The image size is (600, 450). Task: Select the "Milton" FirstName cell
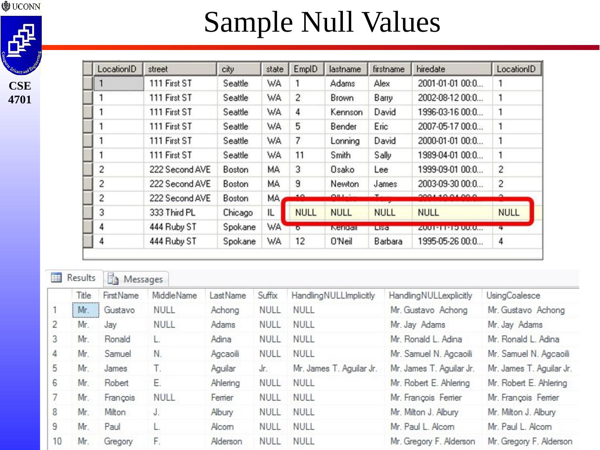point(123,412)
